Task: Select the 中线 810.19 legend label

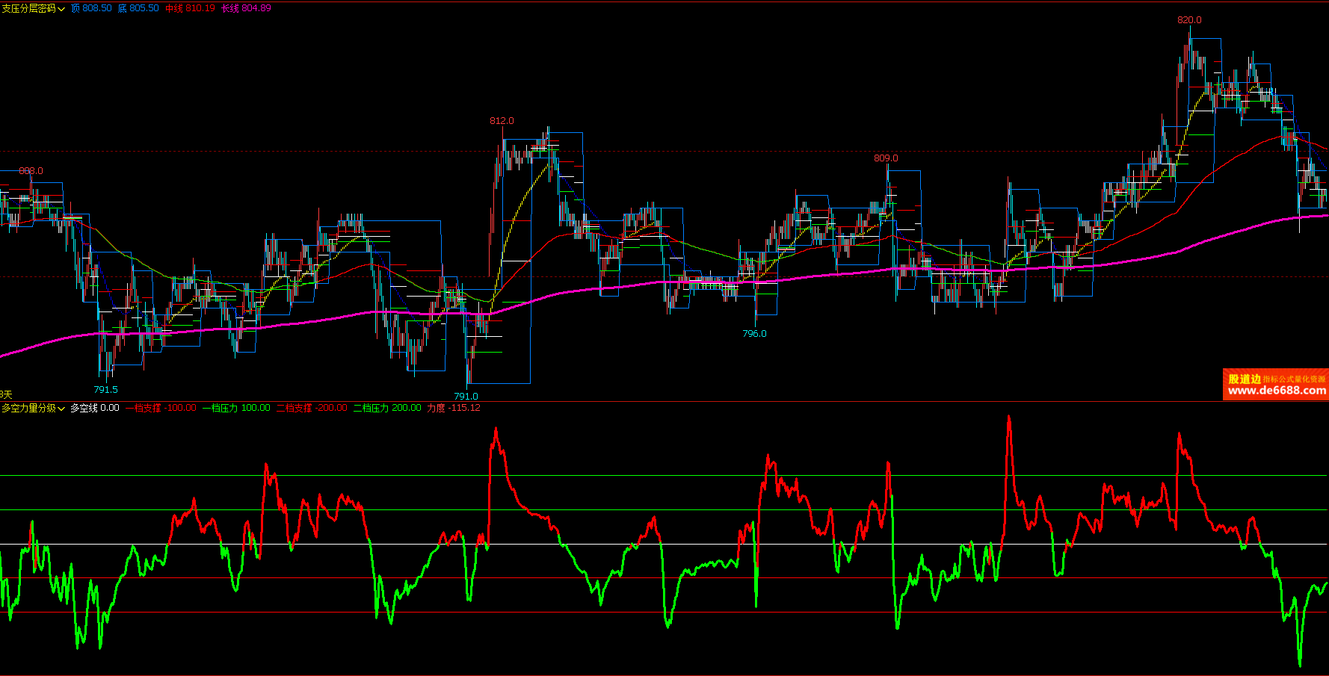Action: coord(190,8)
